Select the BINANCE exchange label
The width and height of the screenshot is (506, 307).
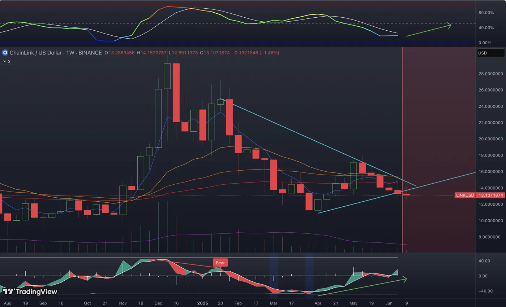90,53
